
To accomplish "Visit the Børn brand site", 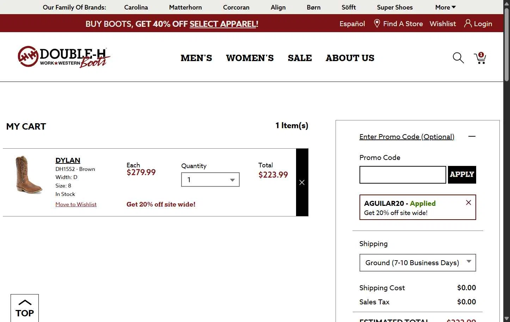I will [x=314, y=7].
